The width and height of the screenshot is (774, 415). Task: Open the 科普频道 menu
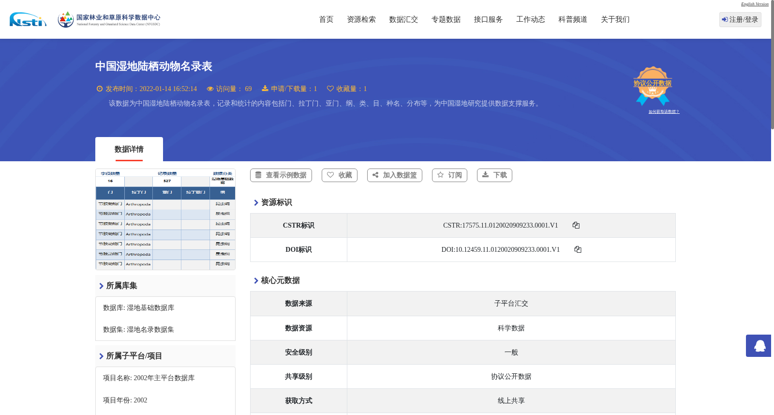click(x=573, y=19)
